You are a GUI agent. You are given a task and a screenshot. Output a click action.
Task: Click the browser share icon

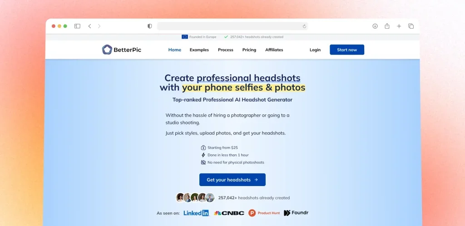point(387,26)
